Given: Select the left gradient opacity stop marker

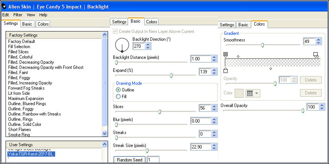Looking at the screenshot, I should (225, 55).
